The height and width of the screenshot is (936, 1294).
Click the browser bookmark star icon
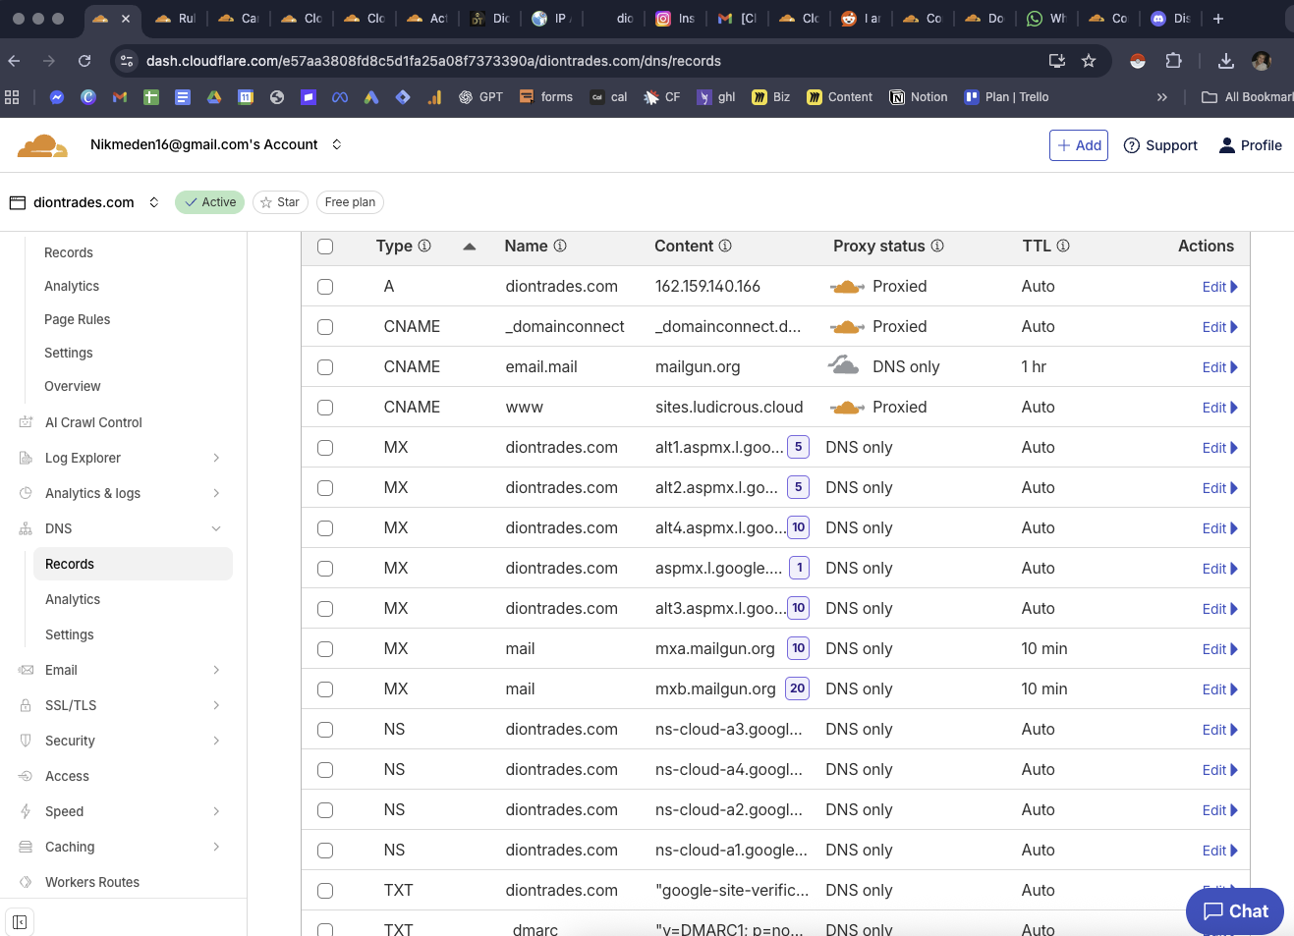pos(1089,61)
